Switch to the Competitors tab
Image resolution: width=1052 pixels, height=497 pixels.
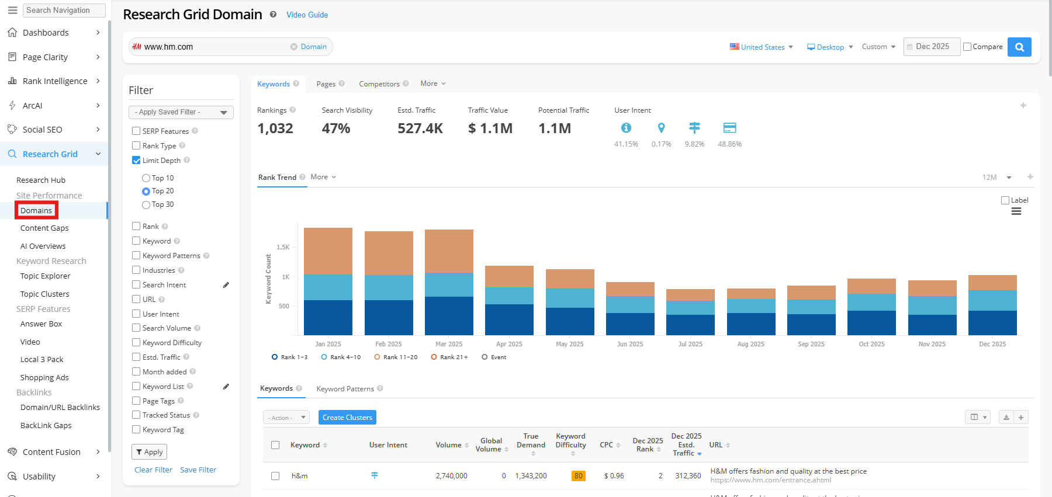(x=379, y=84)
